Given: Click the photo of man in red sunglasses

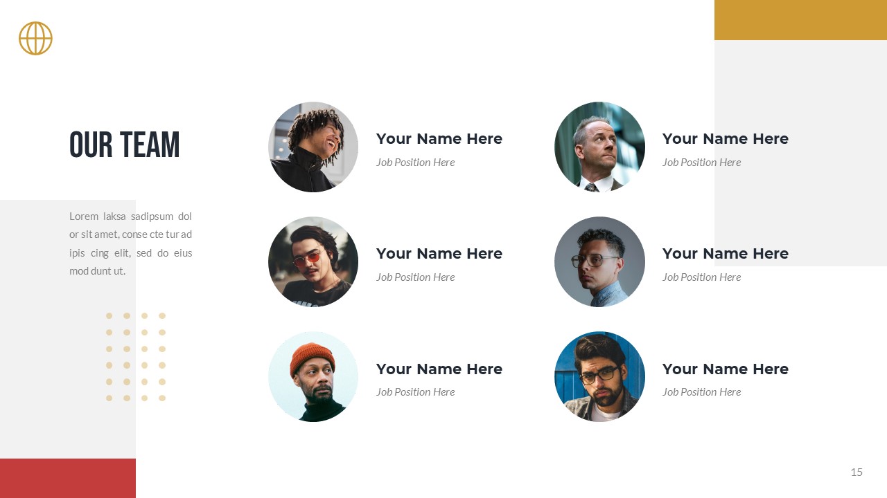Looking at the screenshot, I should 313,262.
